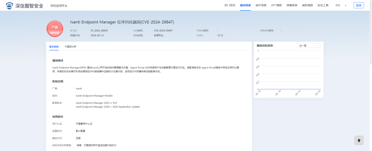Switch to the 基本信息 tab
Screen dimensions: 372x151
click(54, 46)
